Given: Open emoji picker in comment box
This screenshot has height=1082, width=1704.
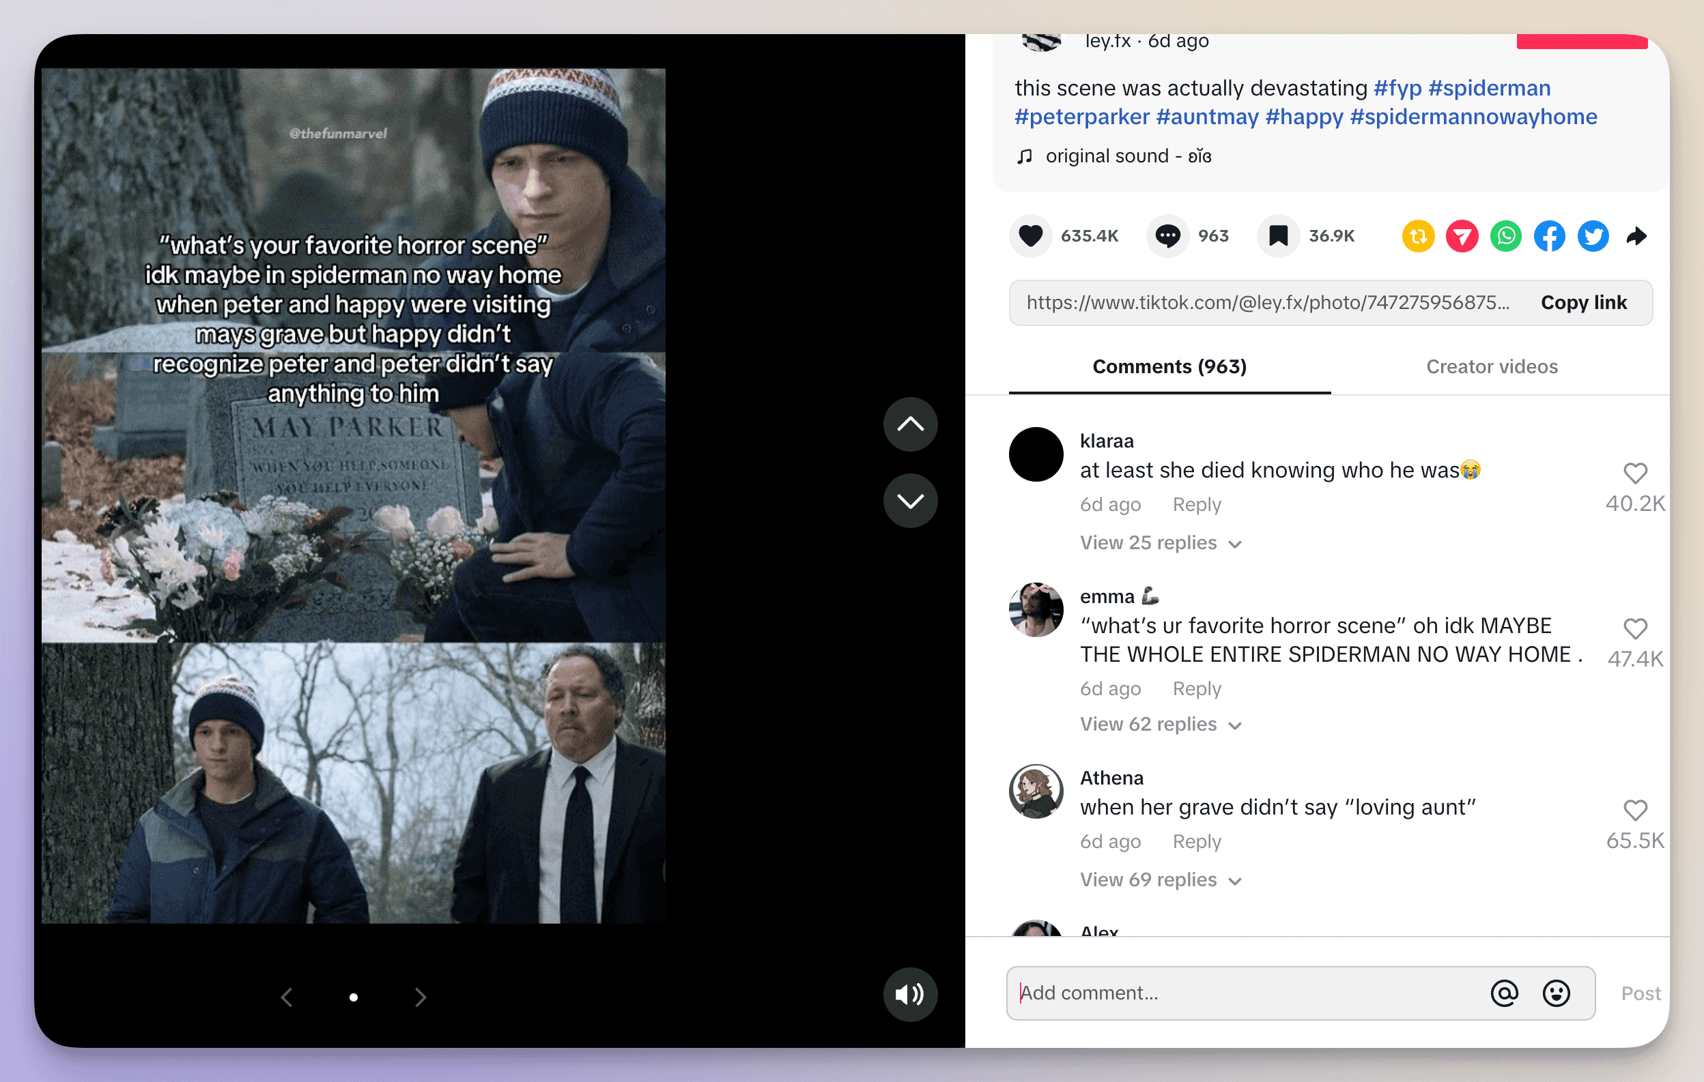Looking at the screenshot, I should 1556,993.
